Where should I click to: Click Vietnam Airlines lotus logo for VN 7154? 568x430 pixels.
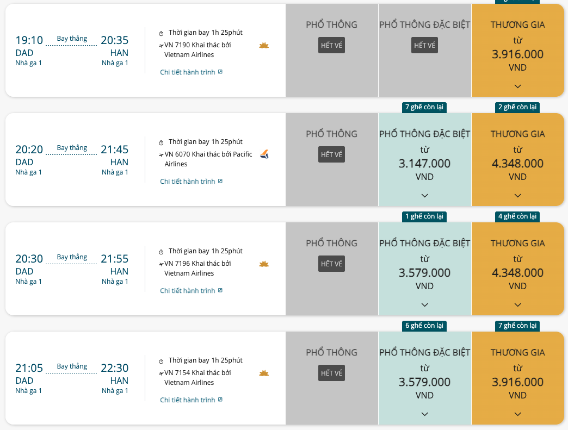(x=264, y=373)
